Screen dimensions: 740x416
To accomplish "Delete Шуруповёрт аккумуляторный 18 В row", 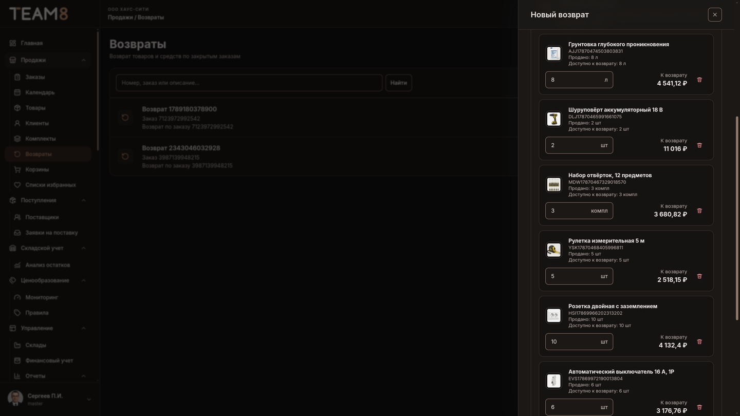I will pos(699,145).
